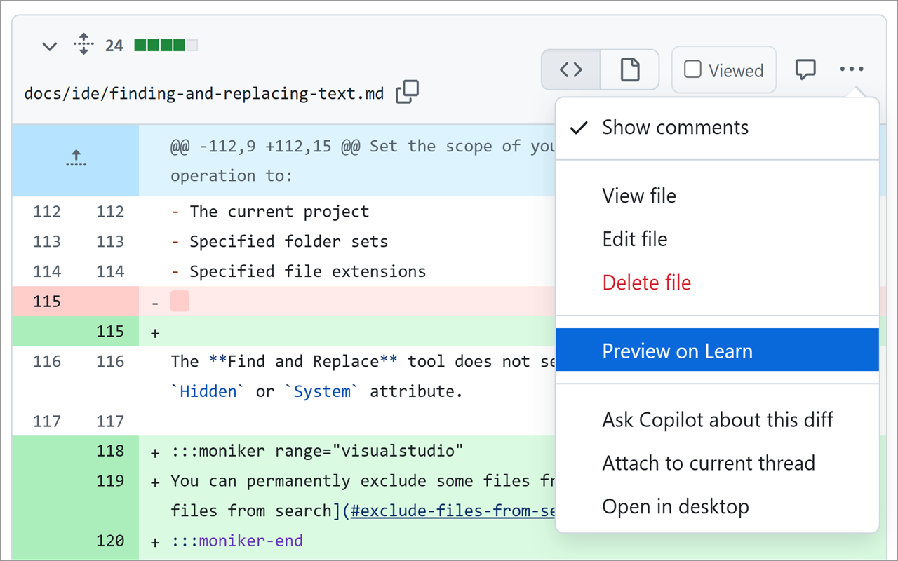The height and width of the screenshot is (561, 898).
Task: Click Delete file in the menu
Action: tap(647, 283)
